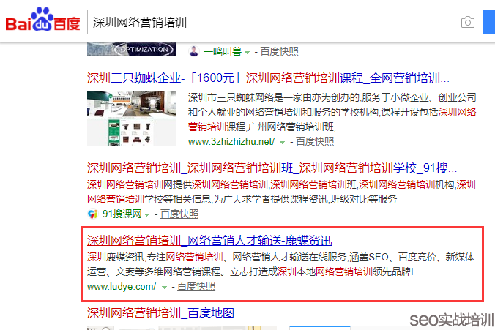Expand dropdown arrow next to 91搜课网
The image size is (495, 330).
tap(146, 214)
